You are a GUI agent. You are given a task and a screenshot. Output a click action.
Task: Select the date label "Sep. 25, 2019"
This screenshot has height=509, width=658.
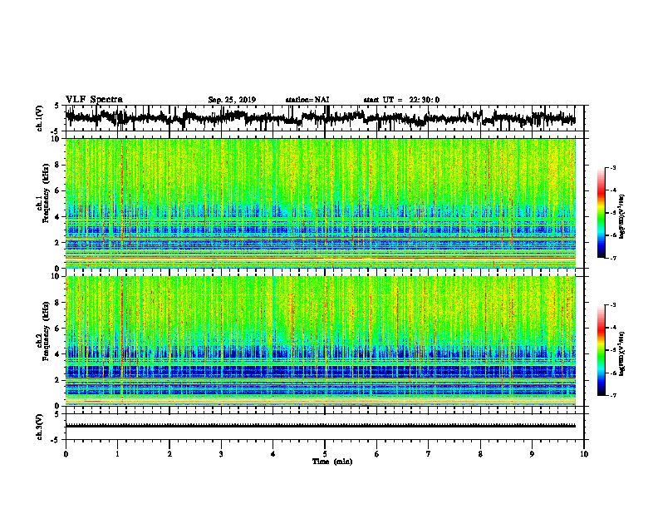[232, 100]
